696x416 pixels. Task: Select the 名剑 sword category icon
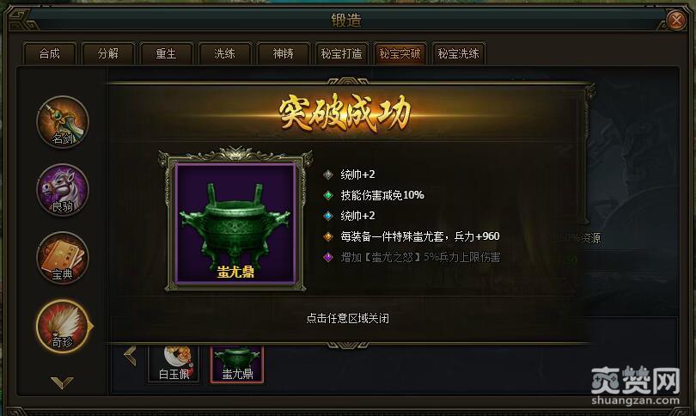tap(63, 122)
